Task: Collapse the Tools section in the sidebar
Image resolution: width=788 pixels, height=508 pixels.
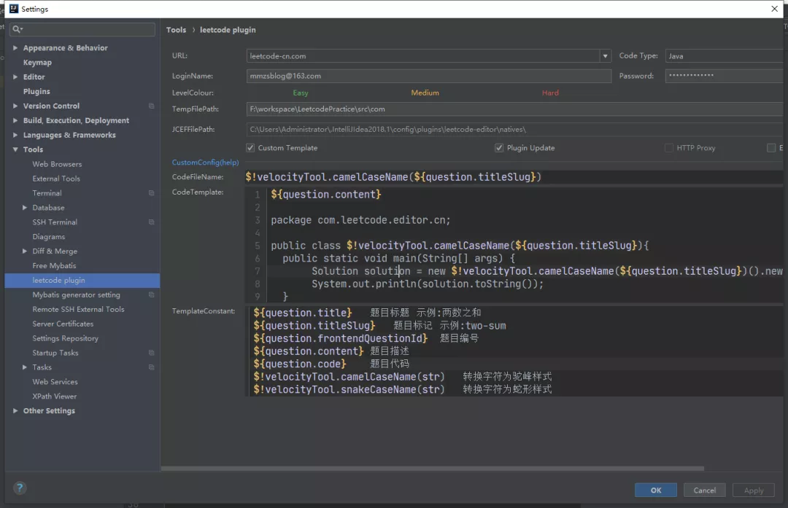Action: pyautogui.click(x=15, y=149)
